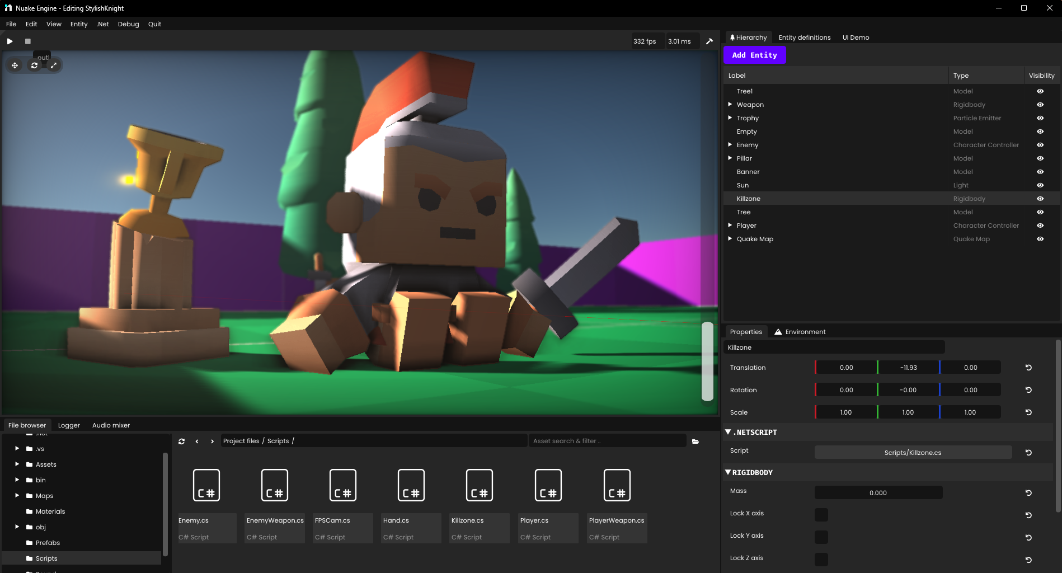Screen dimensions: 1062x573
Task: Navigate back in the file browser
Action: [197, 442]
